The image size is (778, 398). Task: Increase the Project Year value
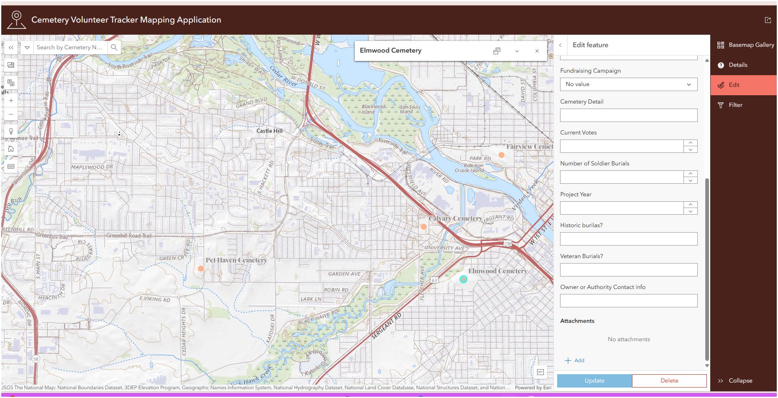691,205
